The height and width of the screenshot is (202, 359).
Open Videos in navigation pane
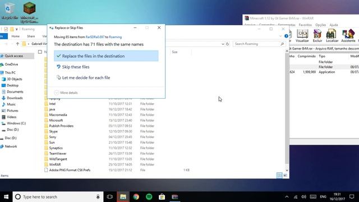click(x=11, y=117)
